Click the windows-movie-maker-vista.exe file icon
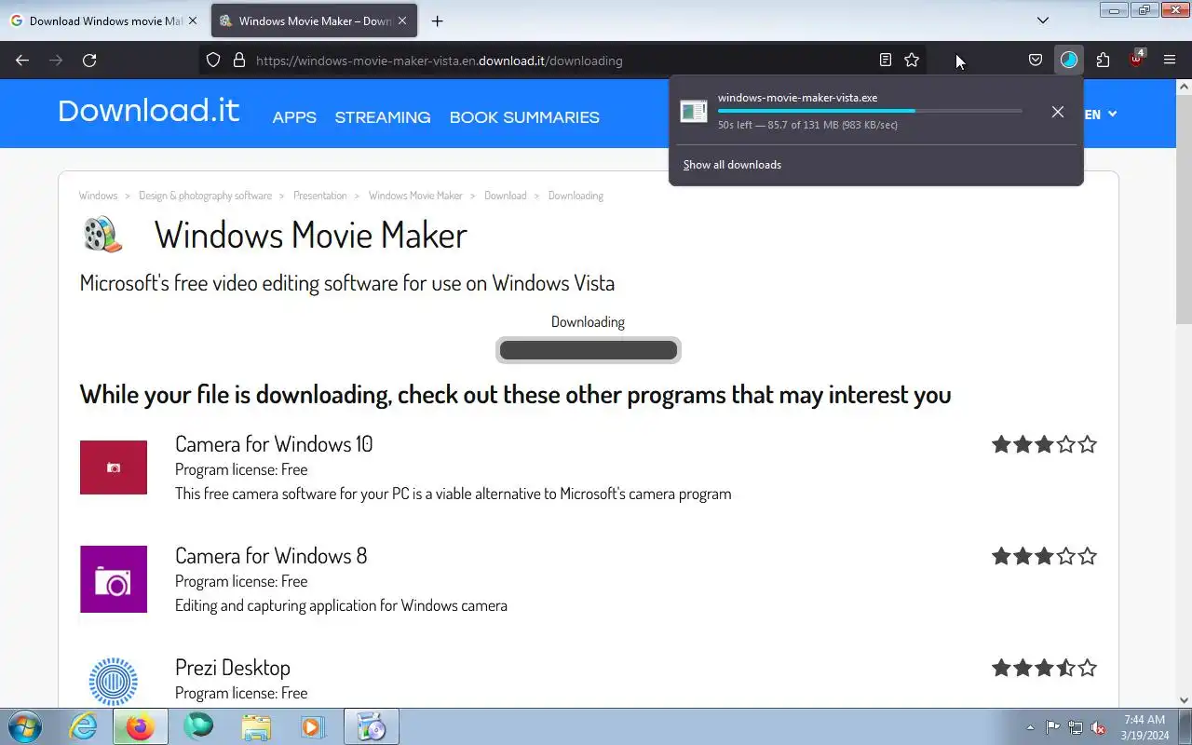 (694, 112)
